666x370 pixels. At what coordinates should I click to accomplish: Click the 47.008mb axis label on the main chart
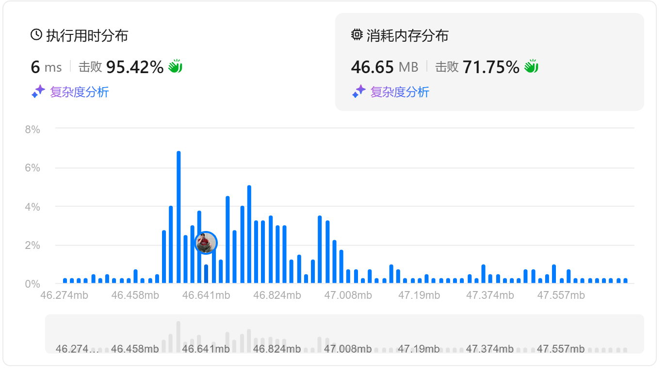click(x=348, y=295)
